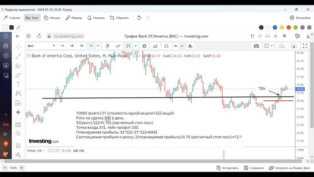Click the browser bookmark icon
The height and width of the screenshot is (177, 314).
284,36
